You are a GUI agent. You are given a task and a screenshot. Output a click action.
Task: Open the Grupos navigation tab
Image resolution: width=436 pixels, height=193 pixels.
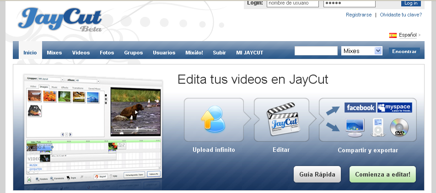(134, 53)
